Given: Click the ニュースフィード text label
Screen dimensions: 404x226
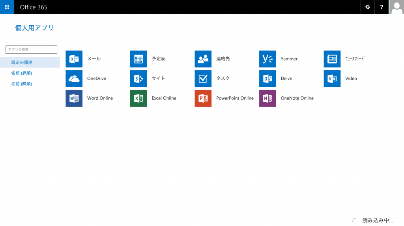Looking at the screenshot, I should [355, 59].
